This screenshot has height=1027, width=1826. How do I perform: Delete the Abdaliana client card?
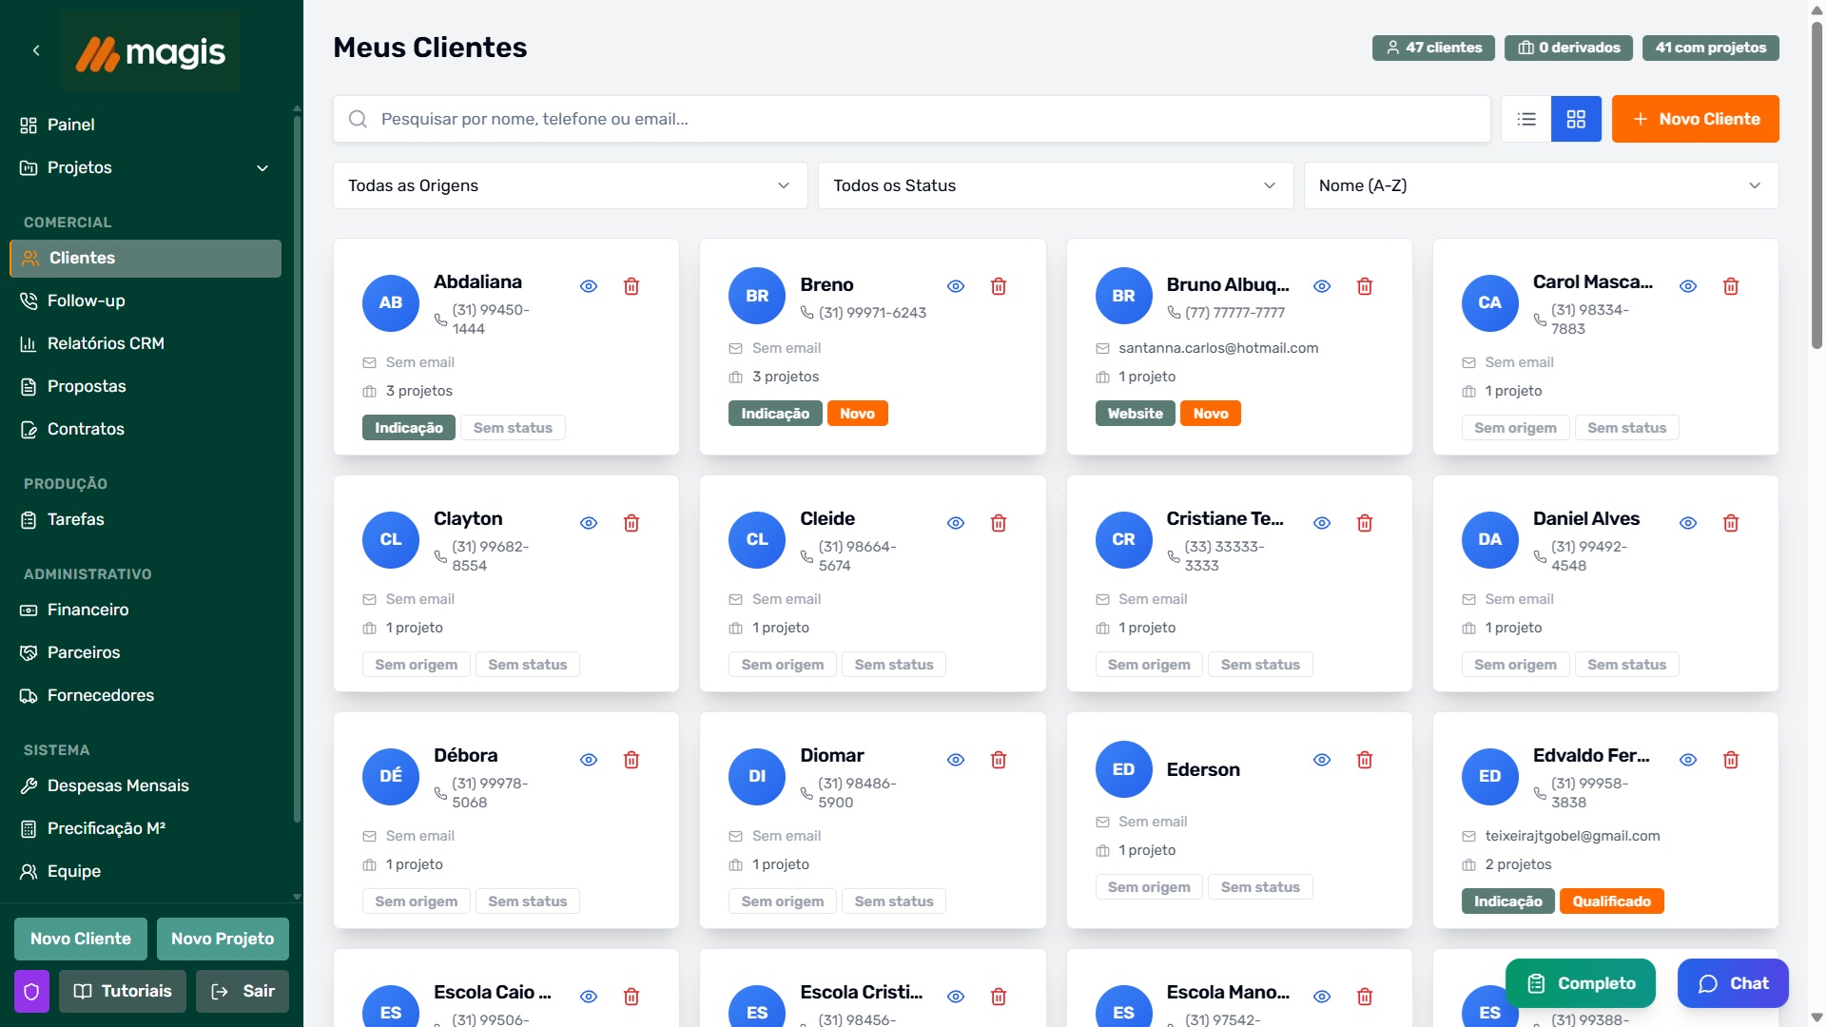631,286
